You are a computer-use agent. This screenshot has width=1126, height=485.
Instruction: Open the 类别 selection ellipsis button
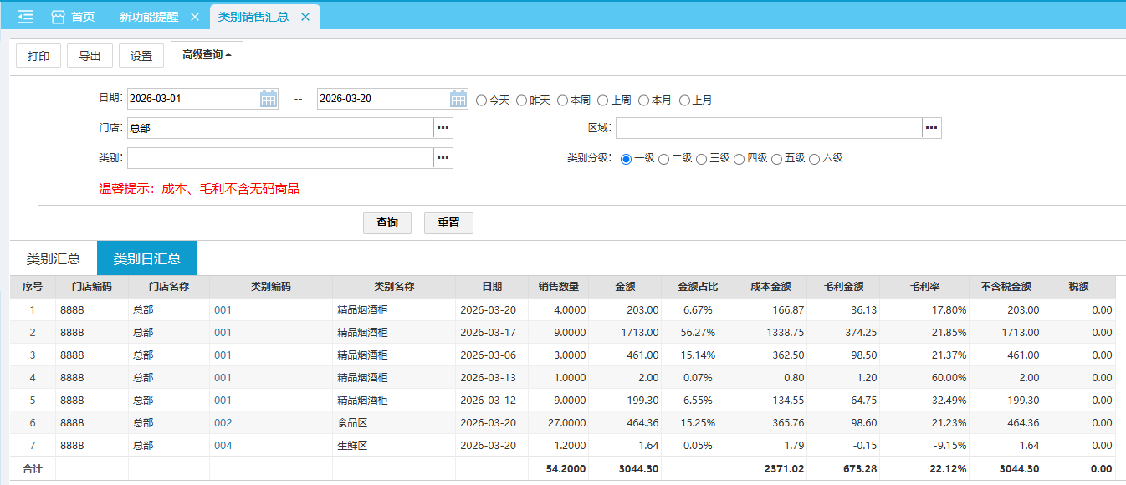coord(443,157)
